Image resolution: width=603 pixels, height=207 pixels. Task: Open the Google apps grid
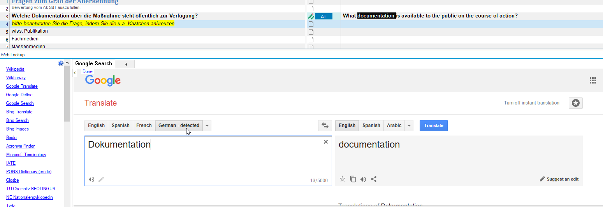[593, 80]
